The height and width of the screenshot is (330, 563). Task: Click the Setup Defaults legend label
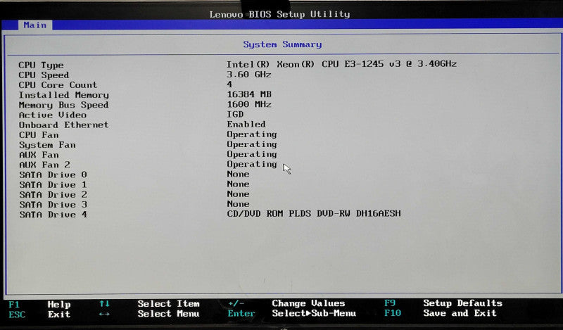(x=462, y=303)
